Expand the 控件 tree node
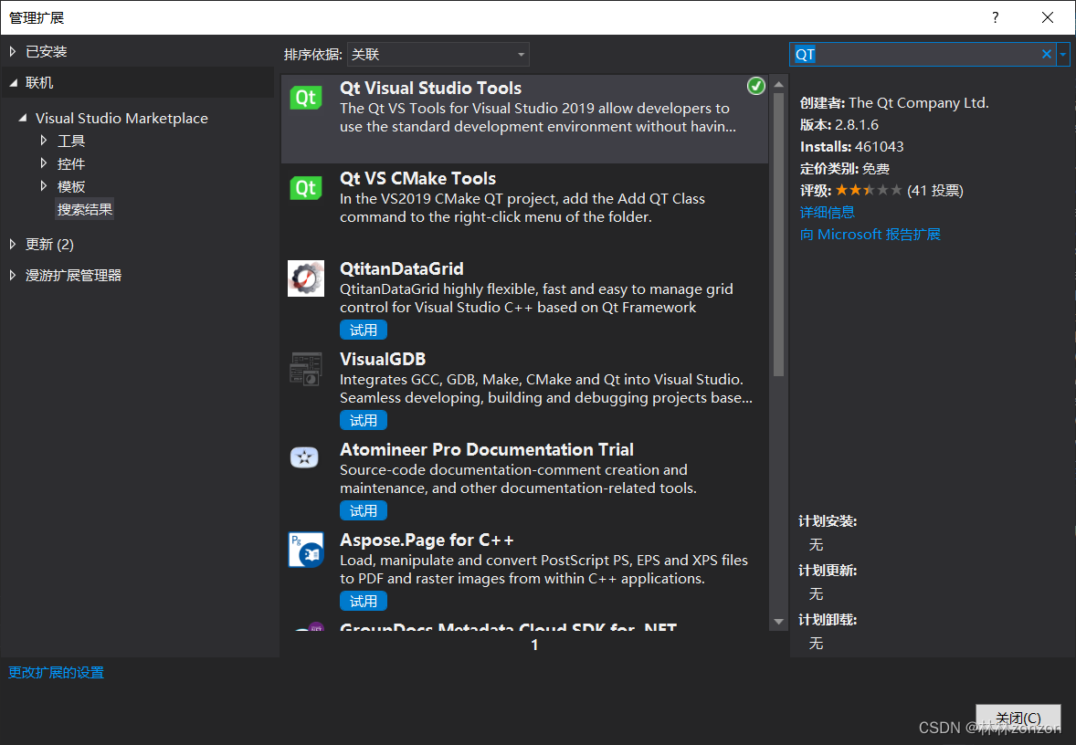 click(x=43, y=163)
